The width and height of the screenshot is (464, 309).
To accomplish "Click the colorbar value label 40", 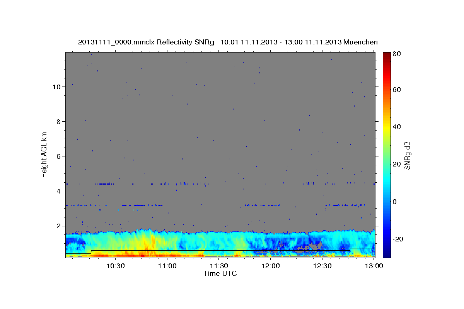I will click(396, 127).
